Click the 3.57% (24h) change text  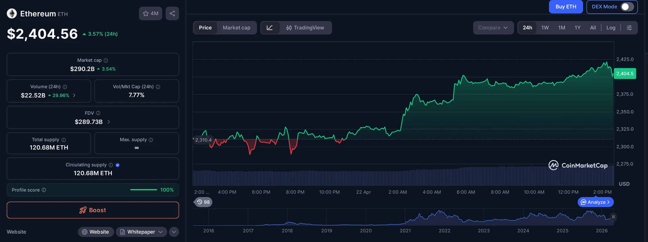pos(103,34)
